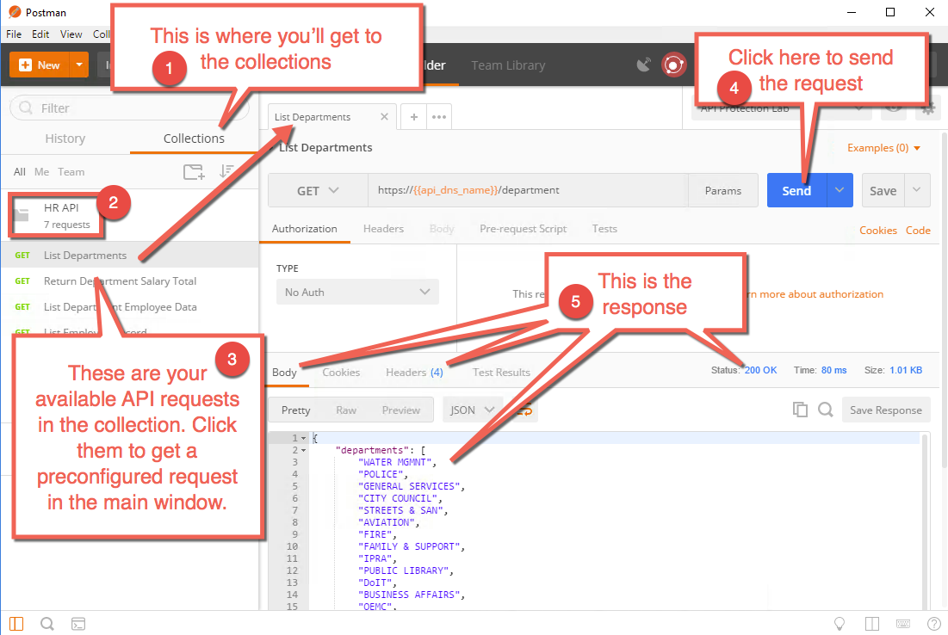
Task: Toggle the sidebar icon in the status bar
Action: (16, 624)
